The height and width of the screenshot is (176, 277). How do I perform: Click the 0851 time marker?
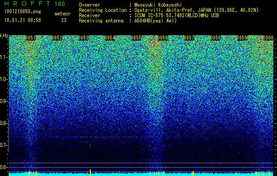(30, 38)
